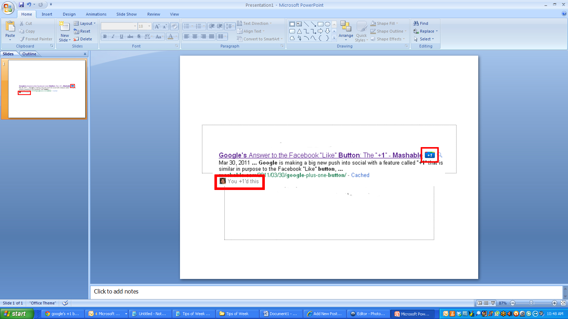Image resolution: width=568 pixels, height=319 pixels.
Task: Pick the isosceles triangle shape
Action: [x=299, y=31]
